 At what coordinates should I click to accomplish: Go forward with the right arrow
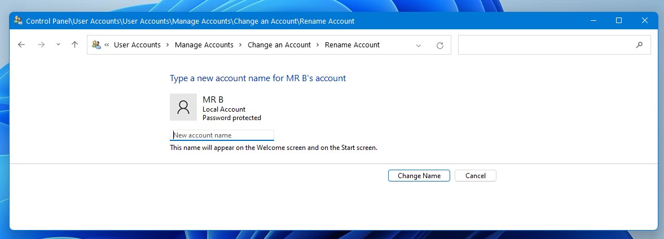point(41,45)
